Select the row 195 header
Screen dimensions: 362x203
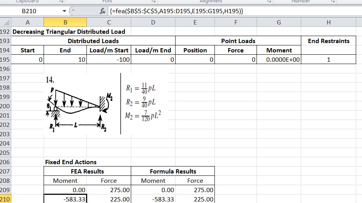pos(5,59)
